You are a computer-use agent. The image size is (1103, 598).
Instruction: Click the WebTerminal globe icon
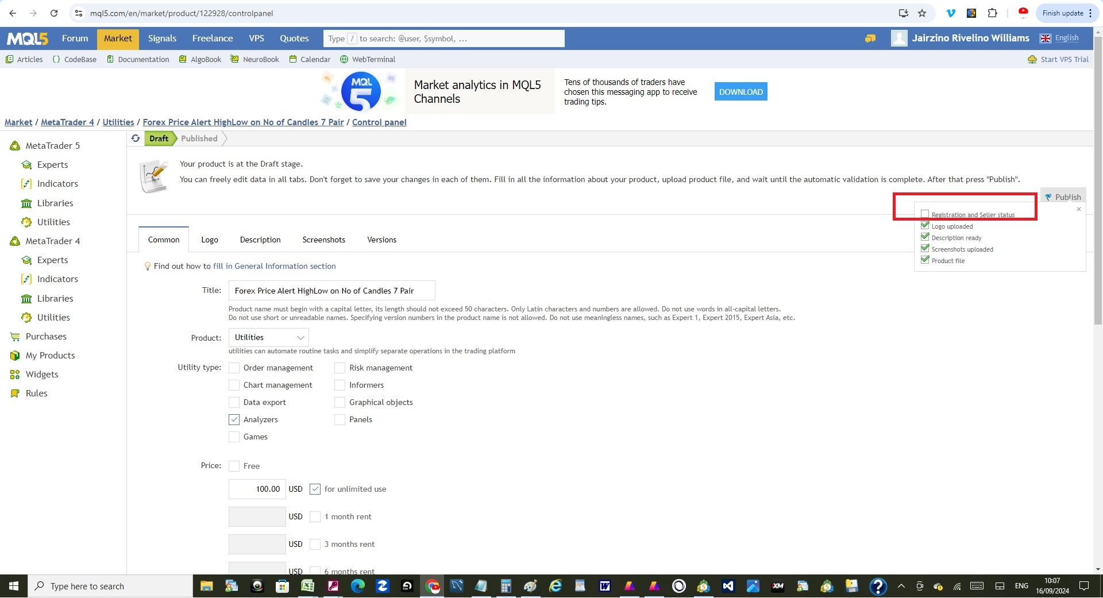344,59
